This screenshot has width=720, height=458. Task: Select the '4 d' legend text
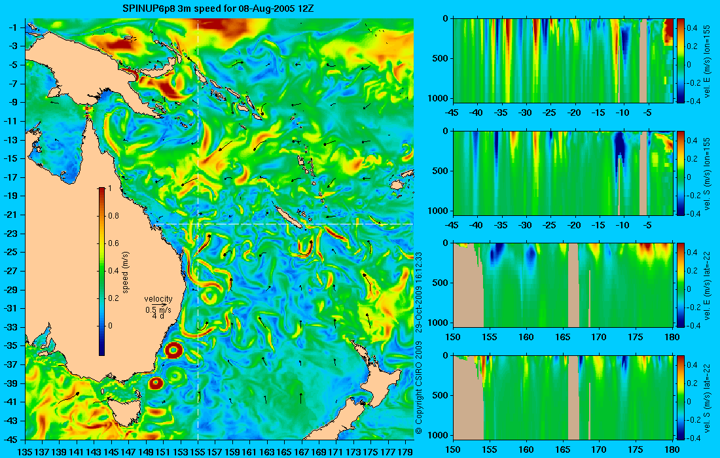point(158,316)
